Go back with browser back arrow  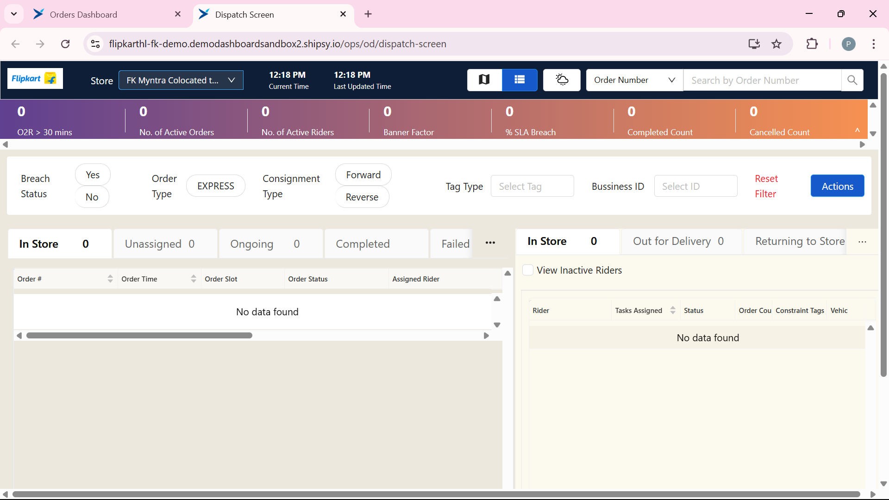coord(15,44)
